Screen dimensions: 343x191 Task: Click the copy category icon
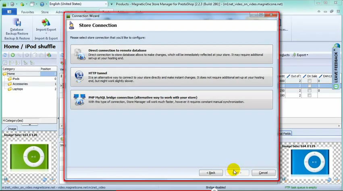tap(35, 55)
